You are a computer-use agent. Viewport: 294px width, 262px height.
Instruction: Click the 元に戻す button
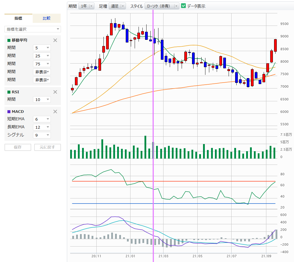click(x=48, y=147)
